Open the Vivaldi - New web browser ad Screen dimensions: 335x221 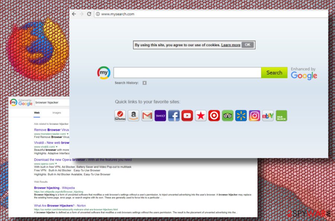pos(51,142)
